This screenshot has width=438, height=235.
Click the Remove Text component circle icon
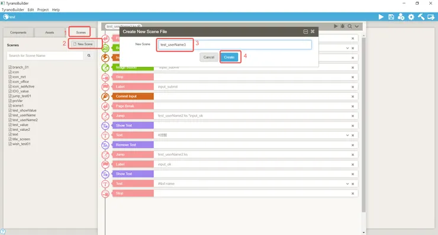pos(105,145)
